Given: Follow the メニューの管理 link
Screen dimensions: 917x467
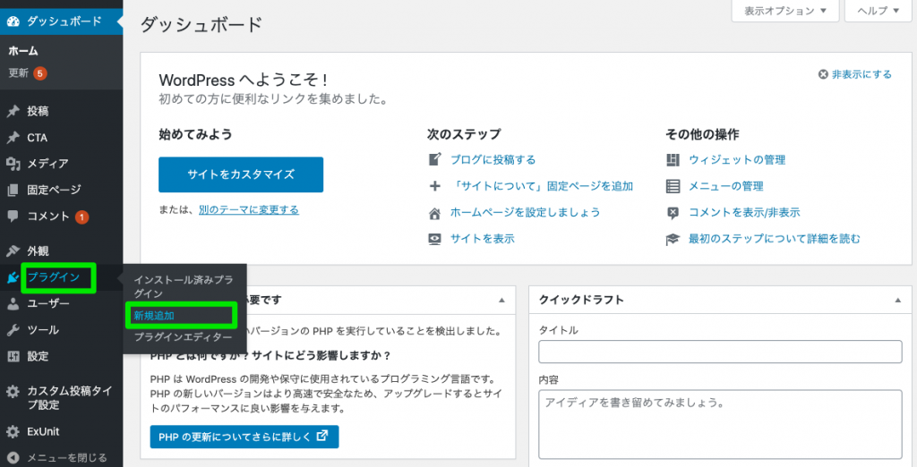Looking at the screenshot, I should [x=725, y=186].
